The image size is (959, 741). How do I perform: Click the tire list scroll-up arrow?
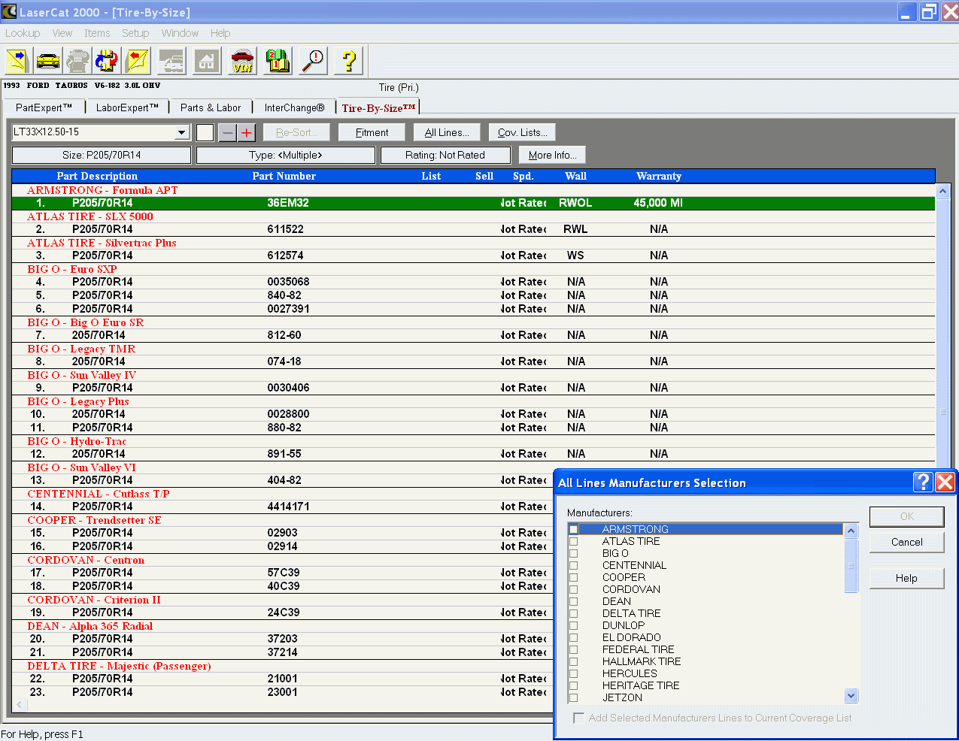click(942, 190)
